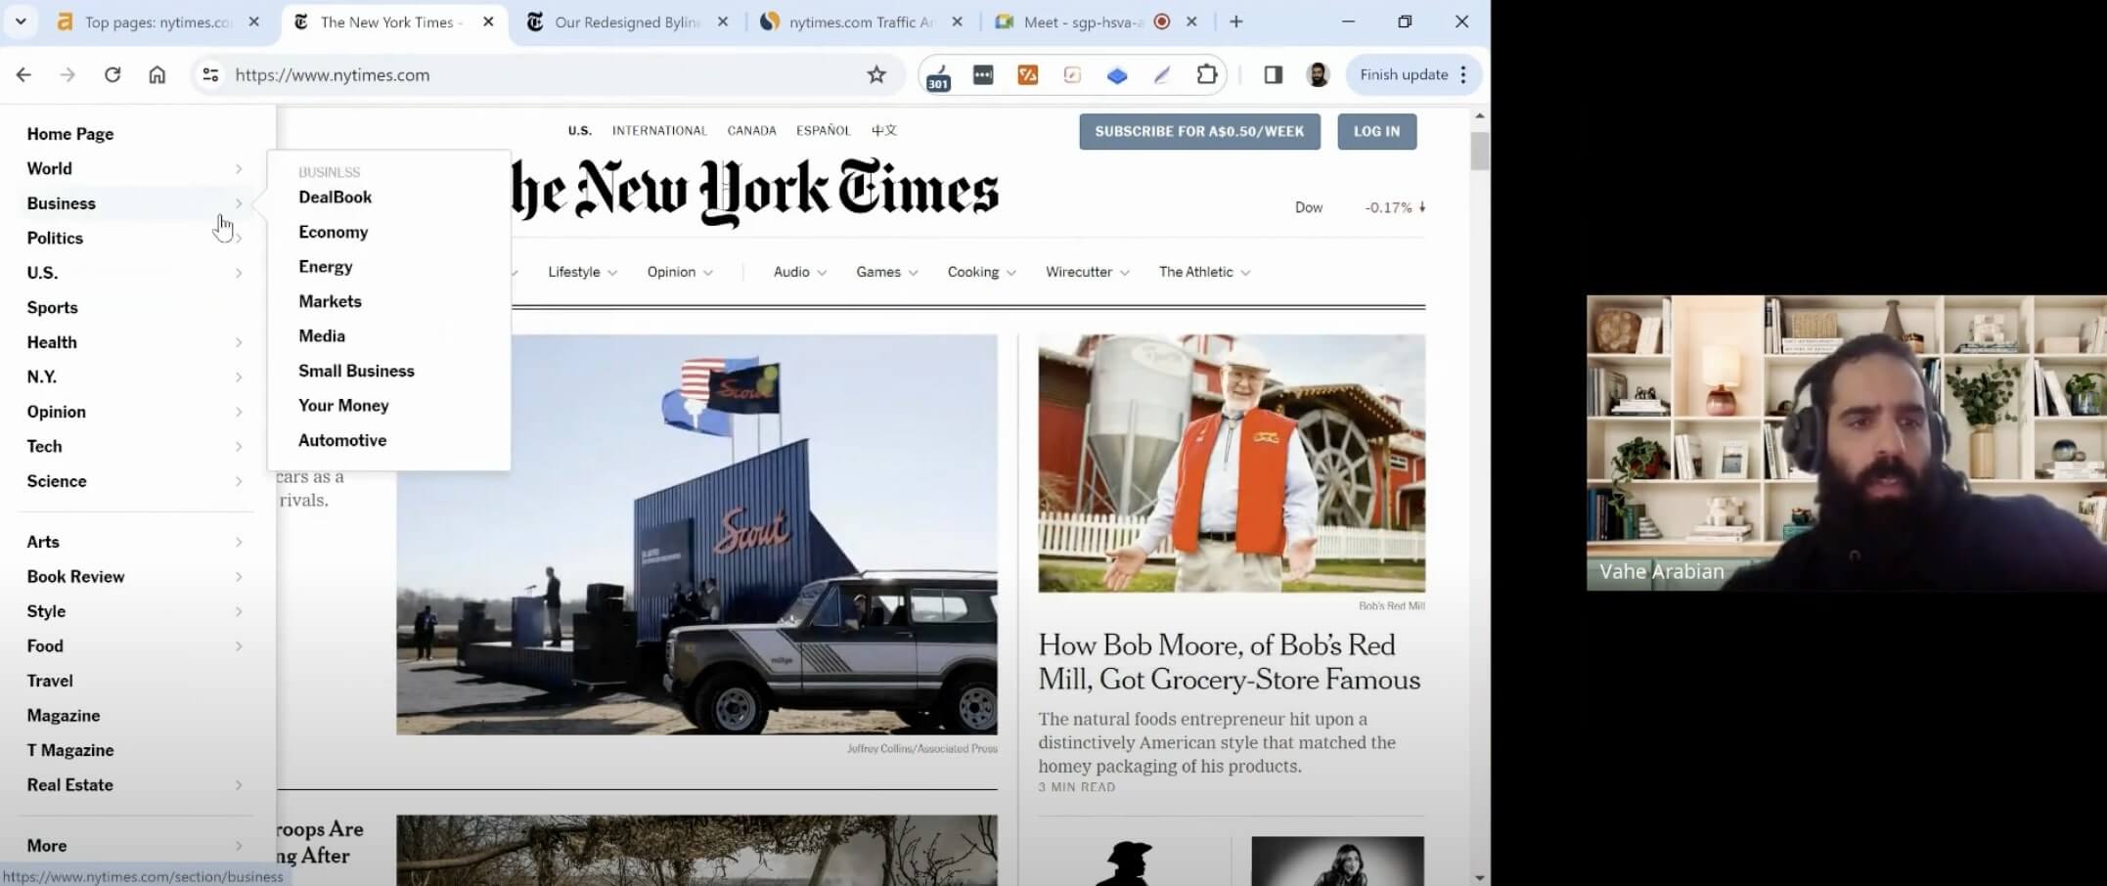The width and height of the screenshot is (2107, 886).
Task: Open the Bob Moore article headline
Action: click(1229, 662)
